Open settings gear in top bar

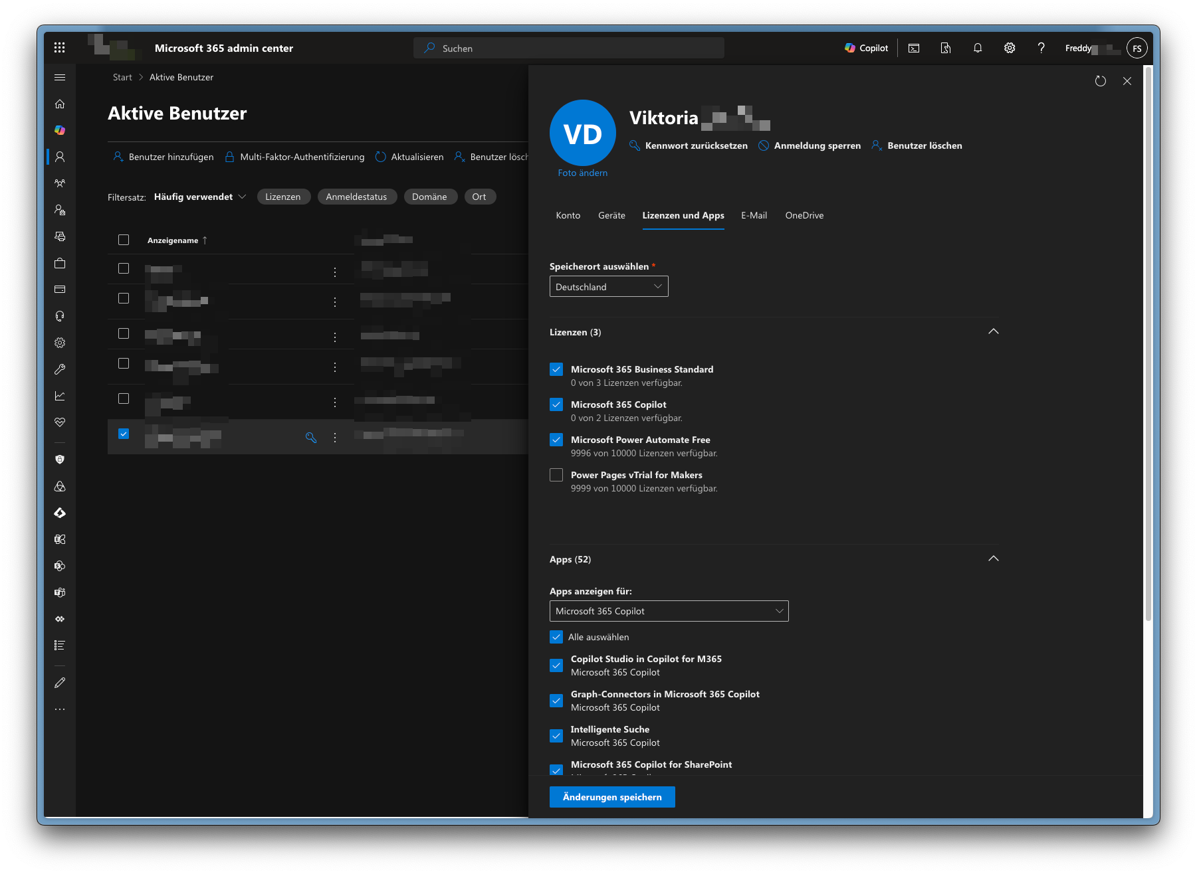point(1010,48)
